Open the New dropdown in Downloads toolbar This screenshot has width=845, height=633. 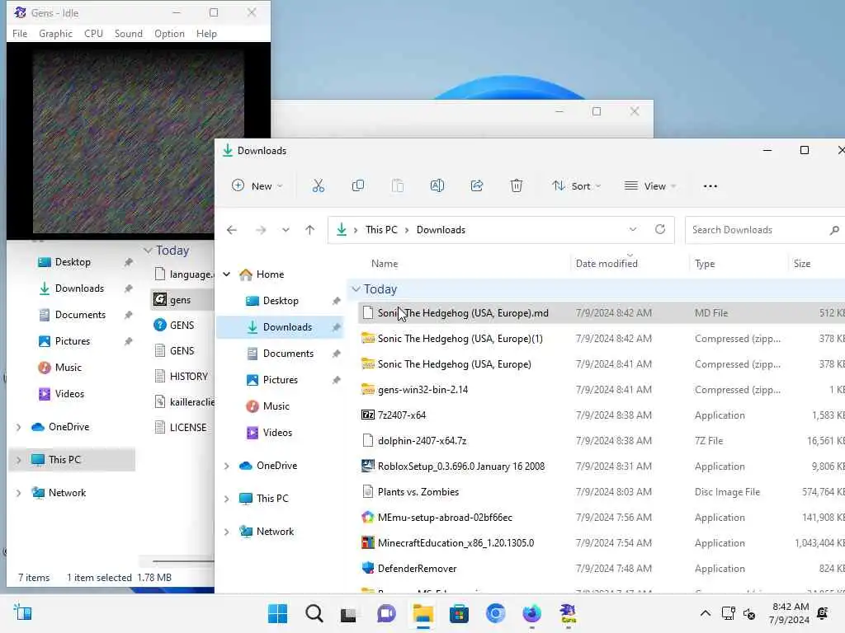click(257, 186)
